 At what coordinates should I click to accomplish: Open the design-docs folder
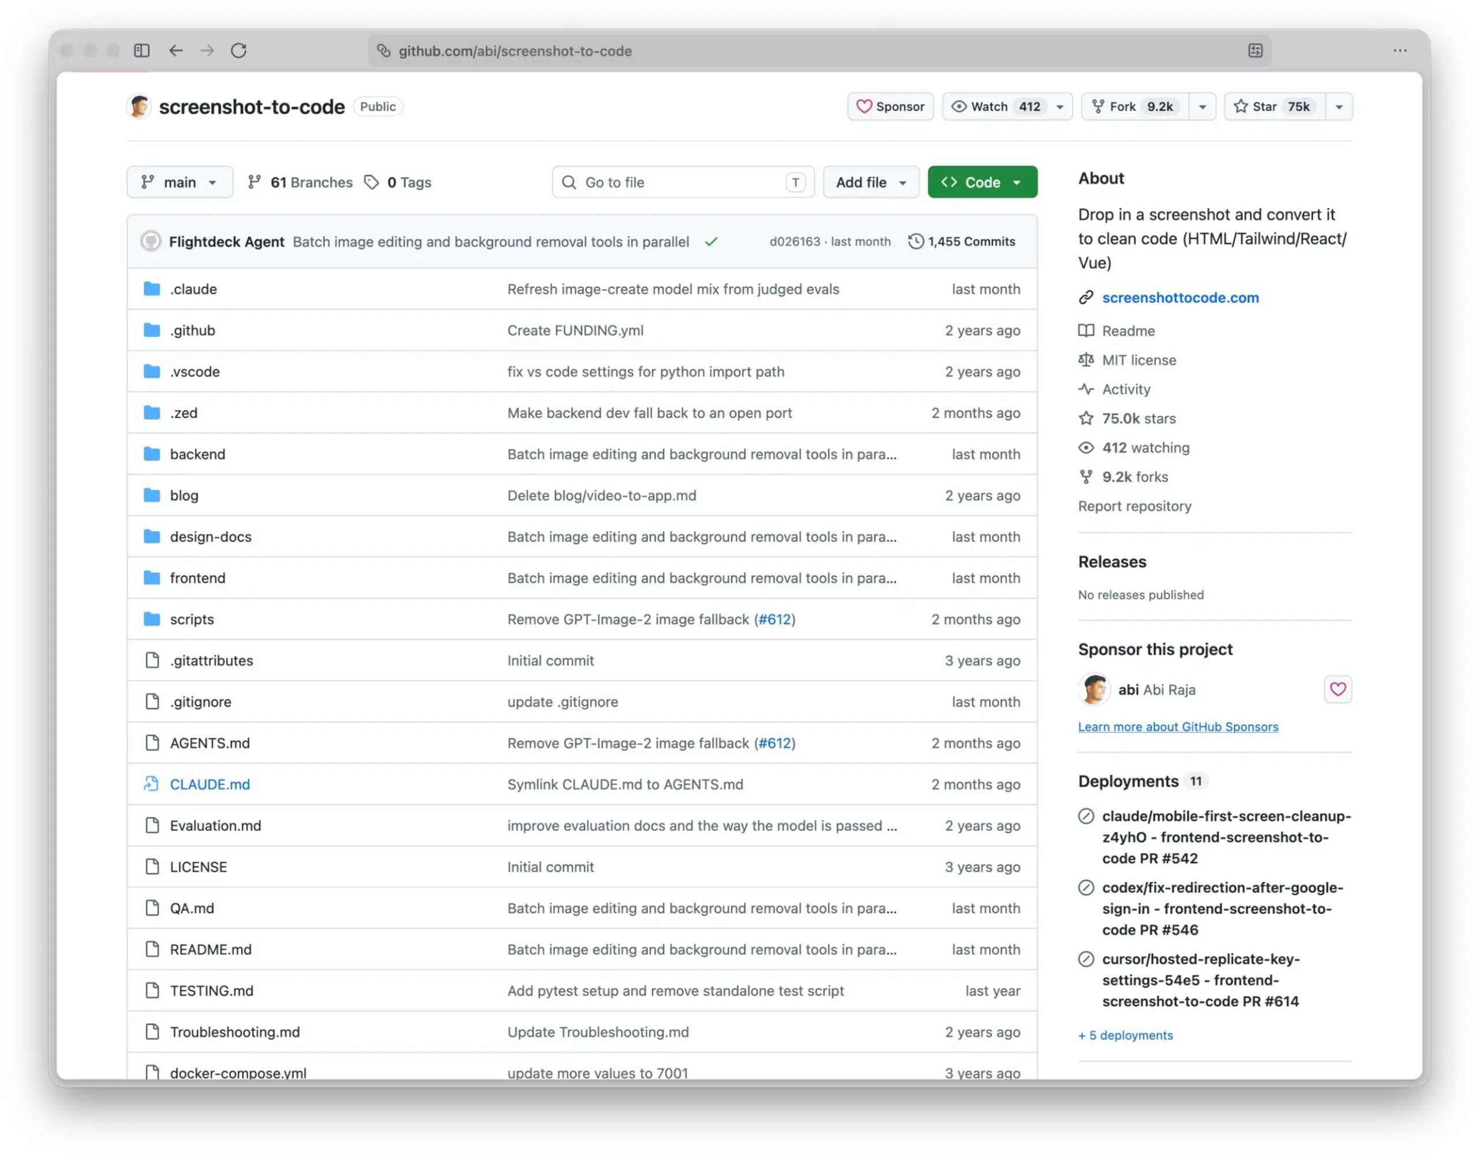point(211,536)
